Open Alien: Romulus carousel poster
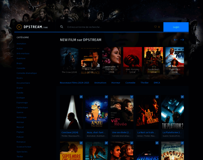203x160 pixels. click(132, 61)
